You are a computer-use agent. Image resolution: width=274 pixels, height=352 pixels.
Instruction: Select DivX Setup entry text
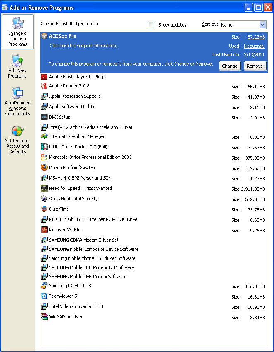[x=60, y=117]
